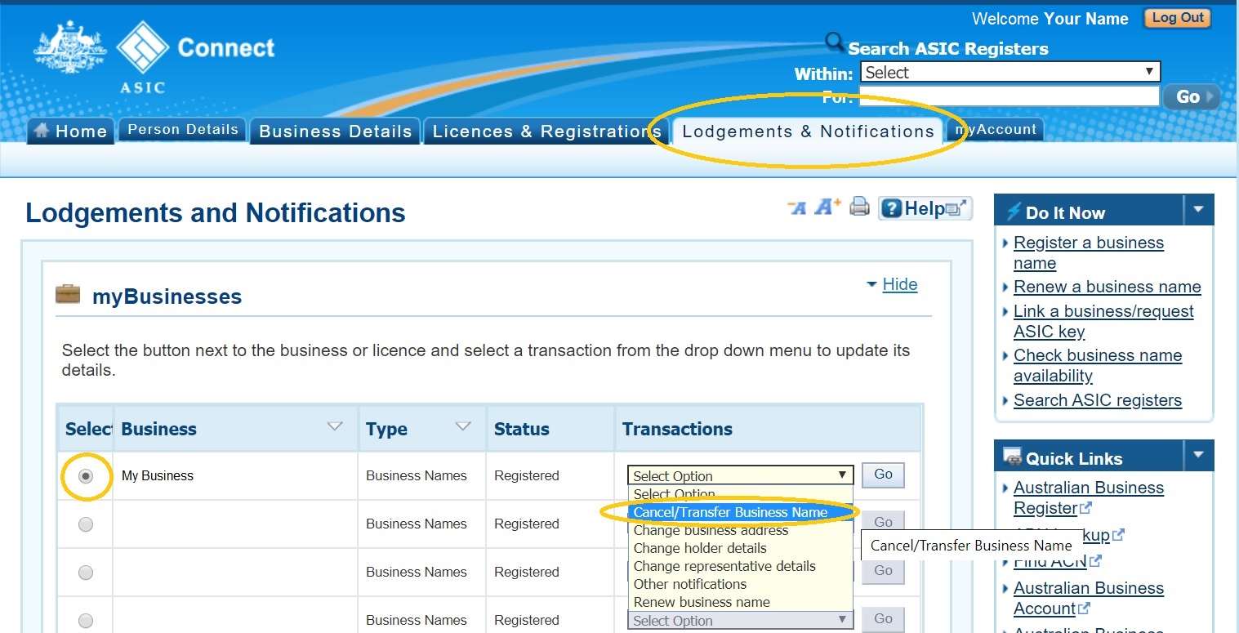Open Search ASIC registers link
The image size is (1239, 633).
pos(1098,400)
